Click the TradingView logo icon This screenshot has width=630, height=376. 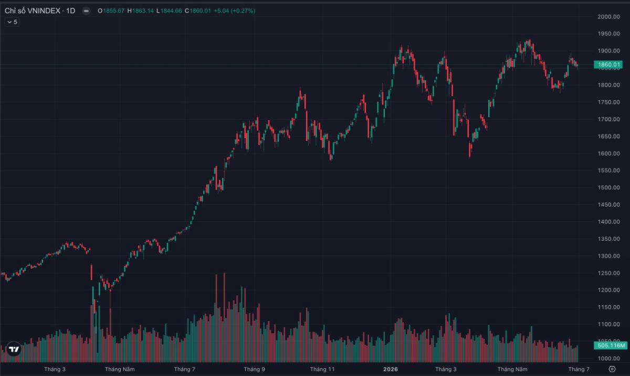(x=14, y=349)
